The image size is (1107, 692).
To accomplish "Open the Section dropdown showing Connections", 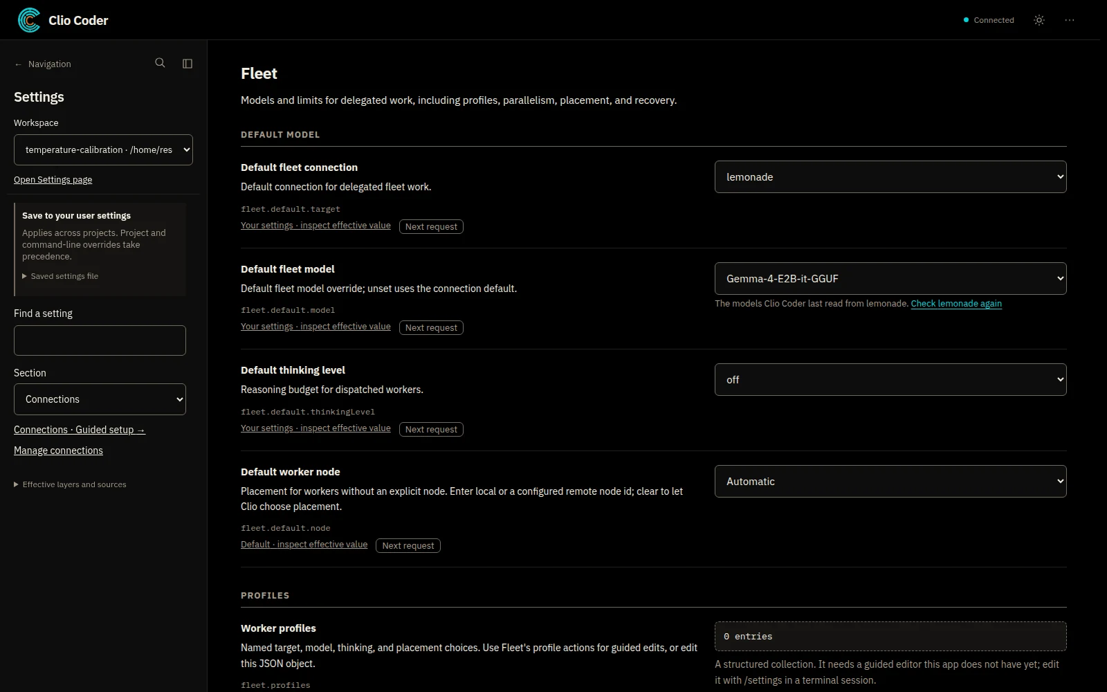I will (100, 399).
